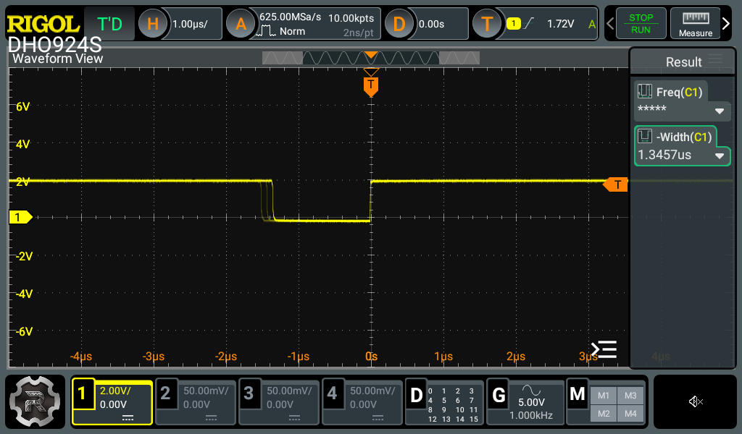
Task: Click the Freq(C1) measurement waveform icon
Action: click(x=644, y=91)
